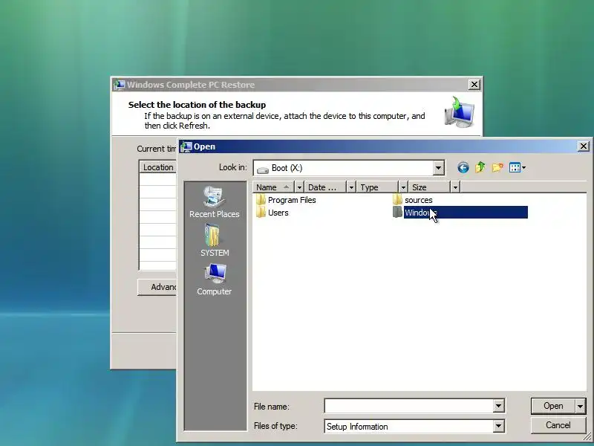
Task: Close the Windows Complete PC Restore window
Action: pos(474,85)
